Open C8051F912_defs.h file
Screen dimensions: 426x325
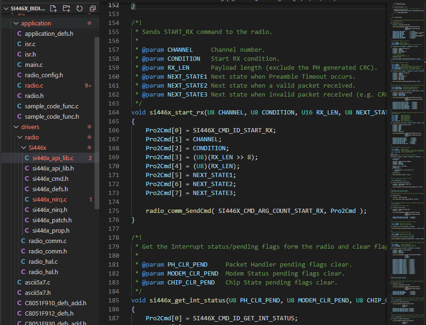49,313
